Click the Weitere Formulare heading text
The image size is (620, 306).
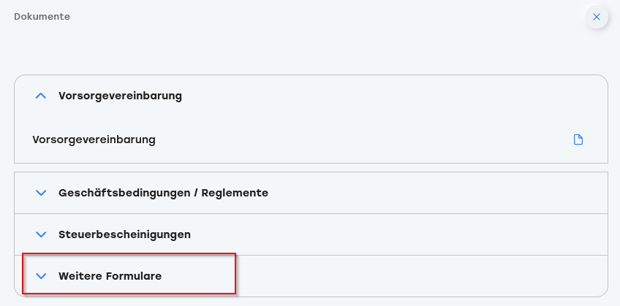[110, 276]
